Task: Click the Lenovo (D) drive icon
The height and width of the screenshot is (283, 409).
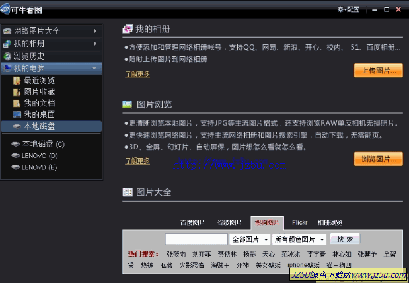Action: coord(15,156)
